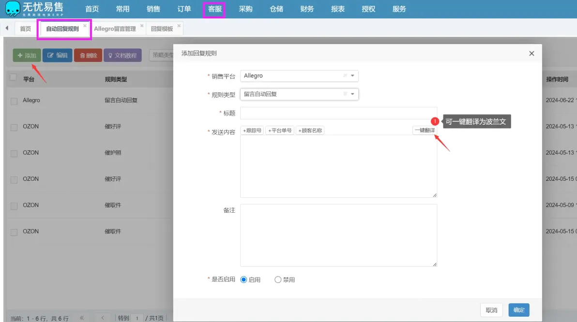
Task: Close the 添加回复规则 dialog with X
Action: pyautogui.click(x=531, y=53)
